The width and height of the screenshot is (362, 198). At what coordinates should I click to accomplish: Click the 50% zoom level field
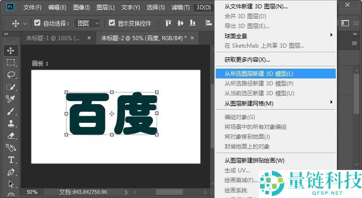click(x=32, y=192)
